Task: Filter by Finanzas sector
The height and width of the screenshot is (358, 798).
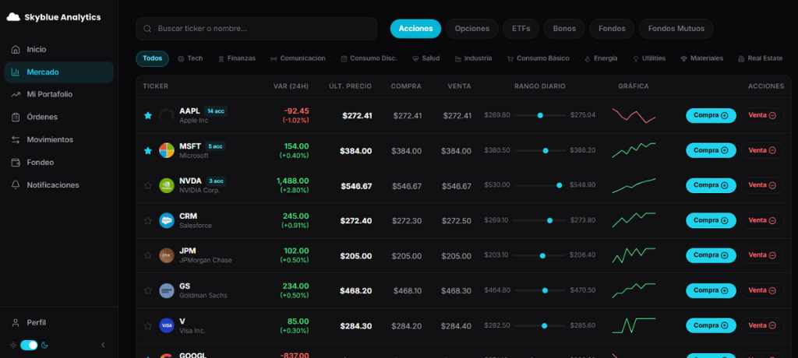Action: click(x=237, y=58)
